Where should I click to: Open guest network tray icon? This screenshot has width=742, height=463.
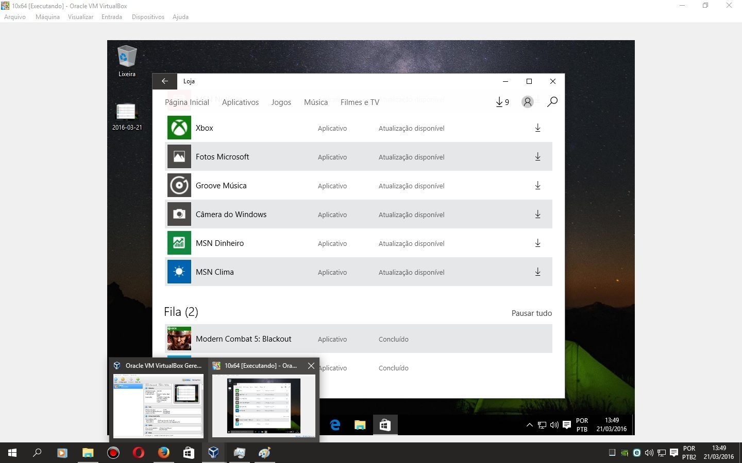pos(542,425)
